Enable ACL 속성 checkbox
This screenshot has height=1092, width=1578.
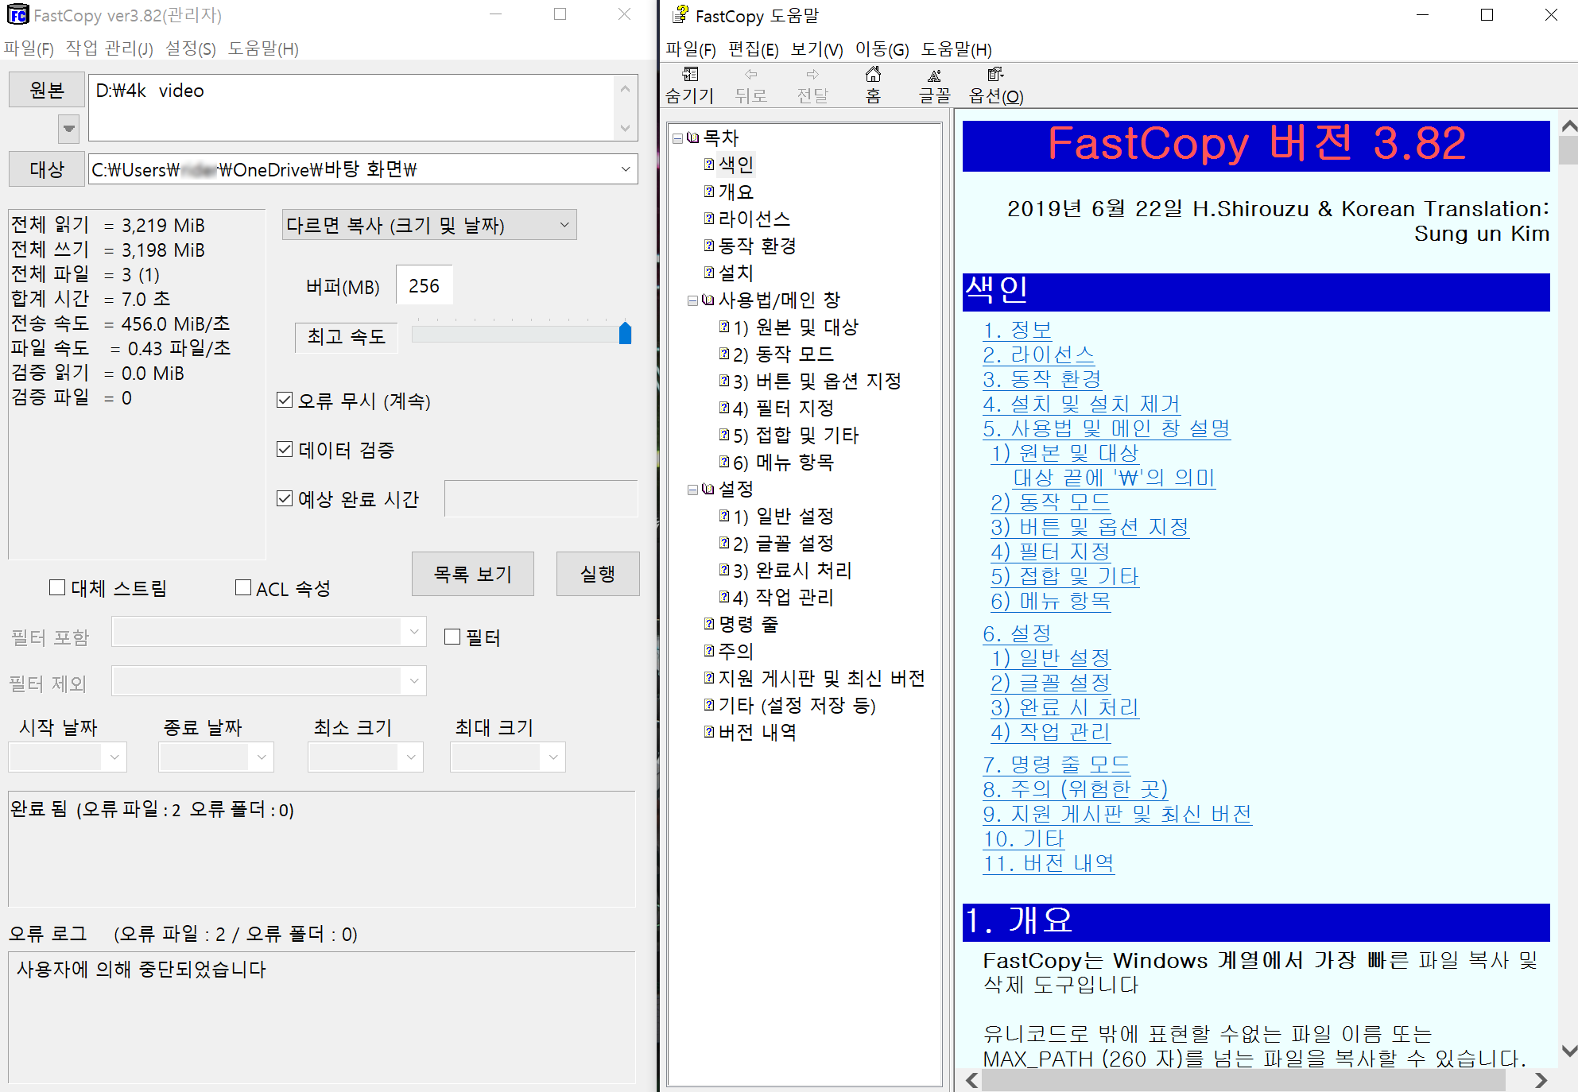[243, 587]
